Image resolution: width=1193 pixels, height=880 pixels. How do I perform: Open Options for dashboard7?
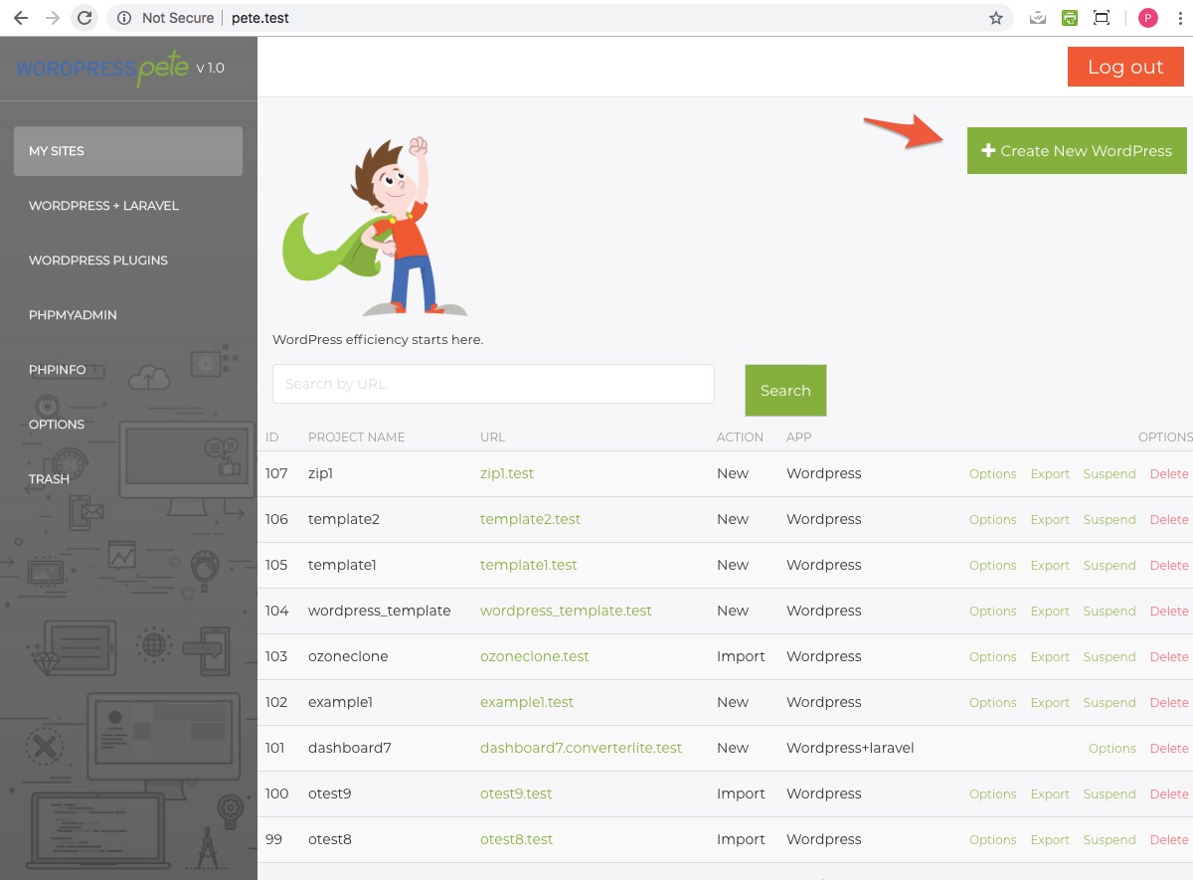(1112, 749)
